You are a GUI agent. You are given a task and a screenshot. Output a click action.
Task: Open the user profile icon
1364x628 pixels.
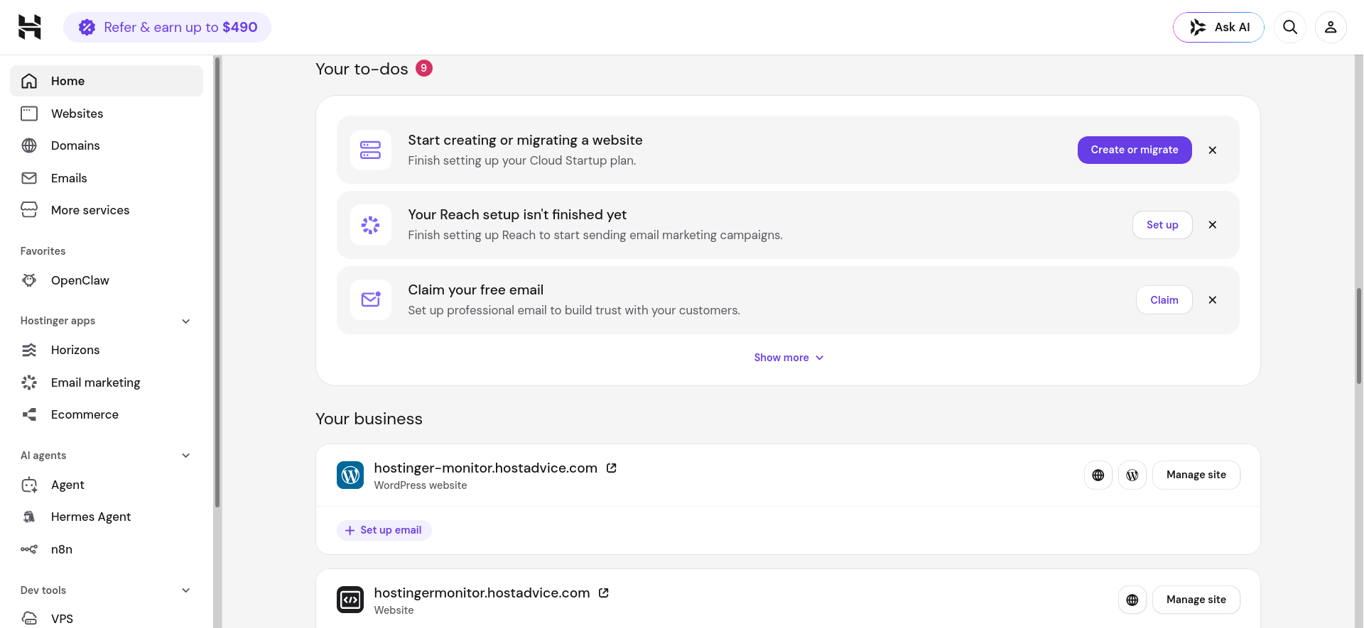tap(1331, 27)
